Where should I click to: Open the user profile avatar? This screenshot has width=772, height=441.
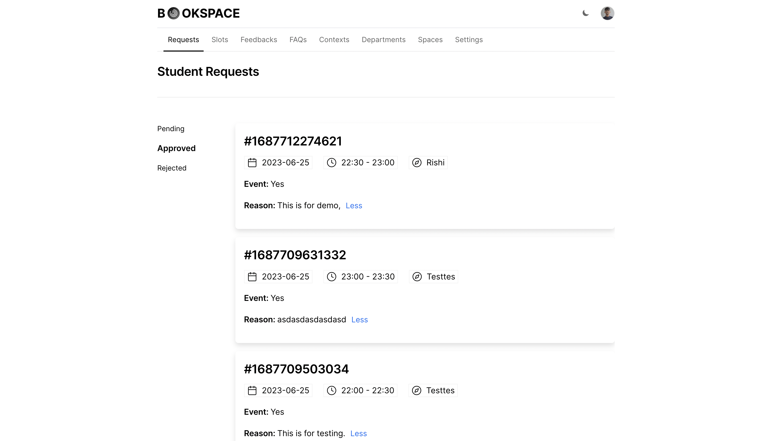click(607, 13)
